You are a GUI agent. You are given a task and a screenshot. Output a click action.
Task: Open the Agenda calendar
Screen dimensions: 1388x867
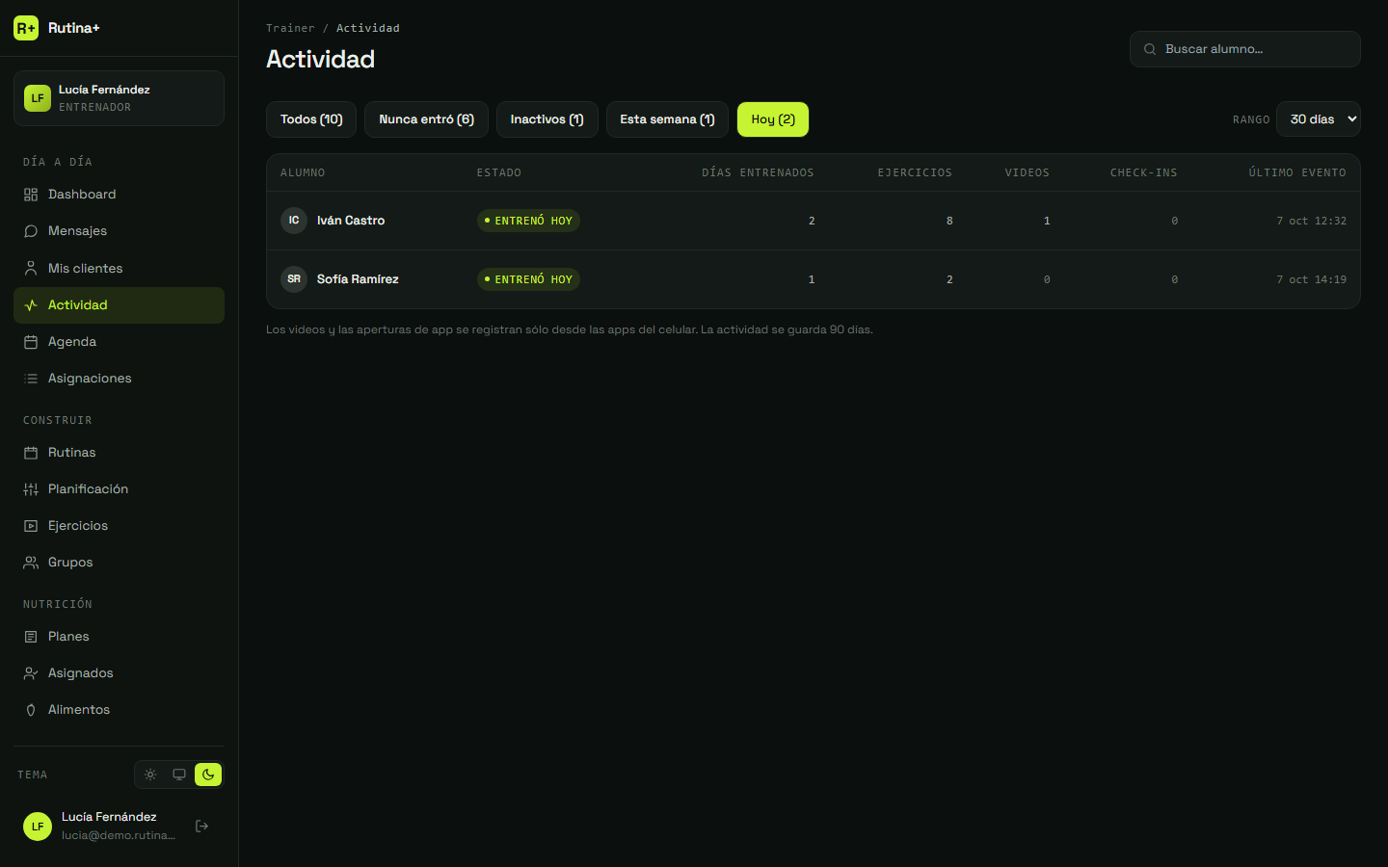tap(119, 342)
